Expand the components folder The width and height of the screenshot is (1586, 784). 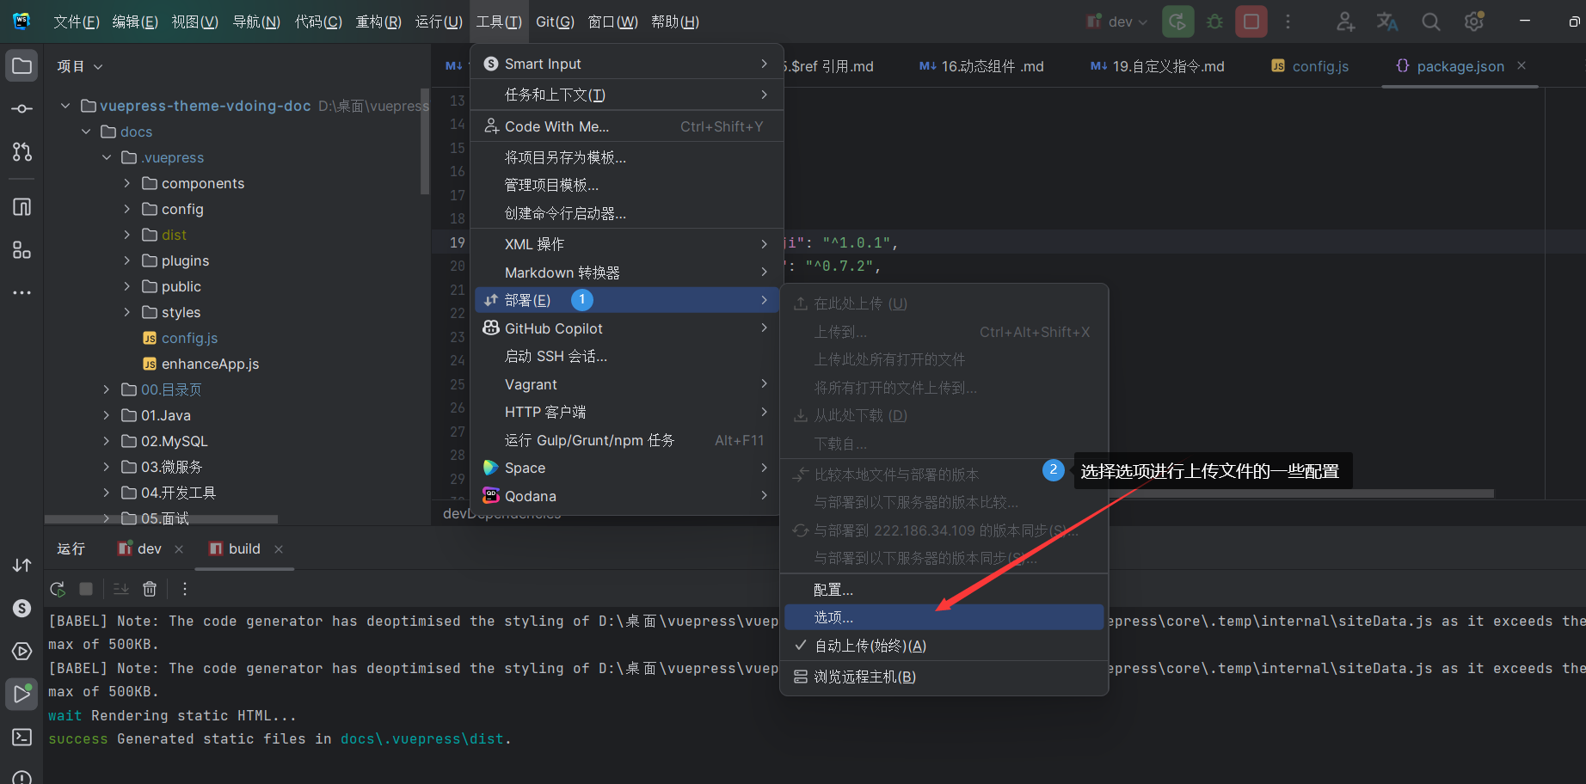coord(127,183)
